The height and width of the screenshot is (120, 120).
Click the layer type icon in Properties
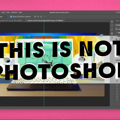[116, 29]
